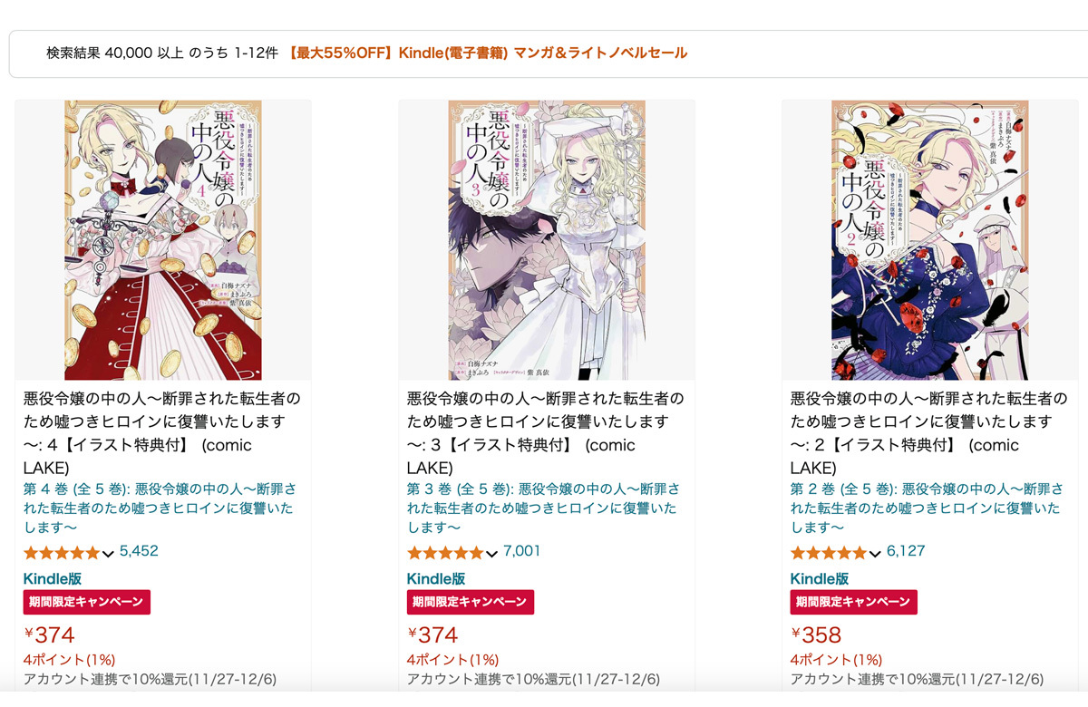The width and height of the screenshot is (1088, 707).
Task: Open the 第 3 巻 (全 5 巻) series link
Action: [x=543, y=508]
